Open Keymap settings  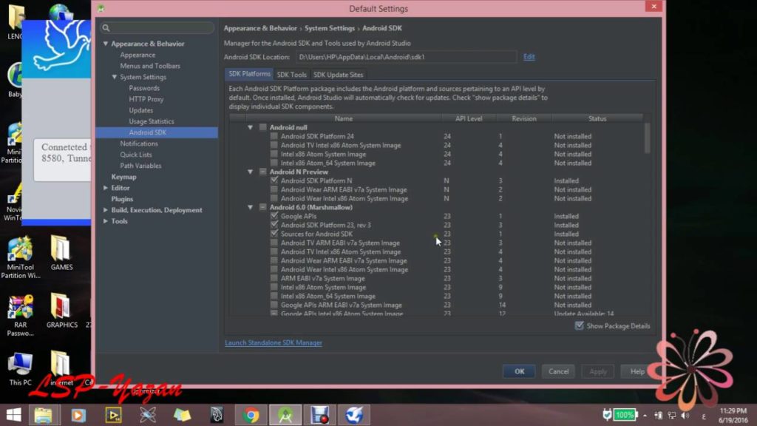(x=123, y=177)
